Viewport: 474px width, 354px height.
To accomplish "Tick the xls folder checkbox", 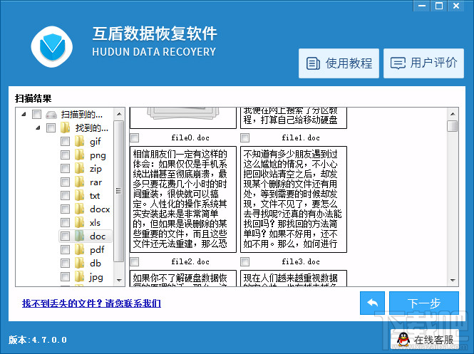I will 65,223.
